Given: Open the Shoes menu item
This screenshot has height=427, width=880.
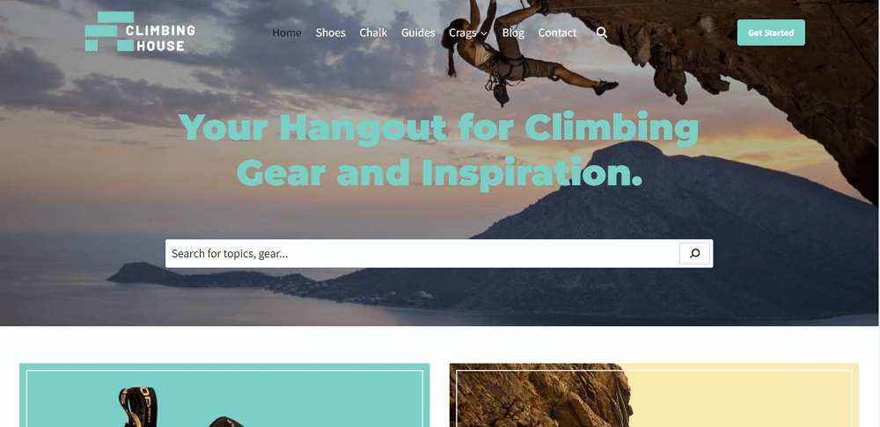Looking at the screenshot, I should [331, 33].
